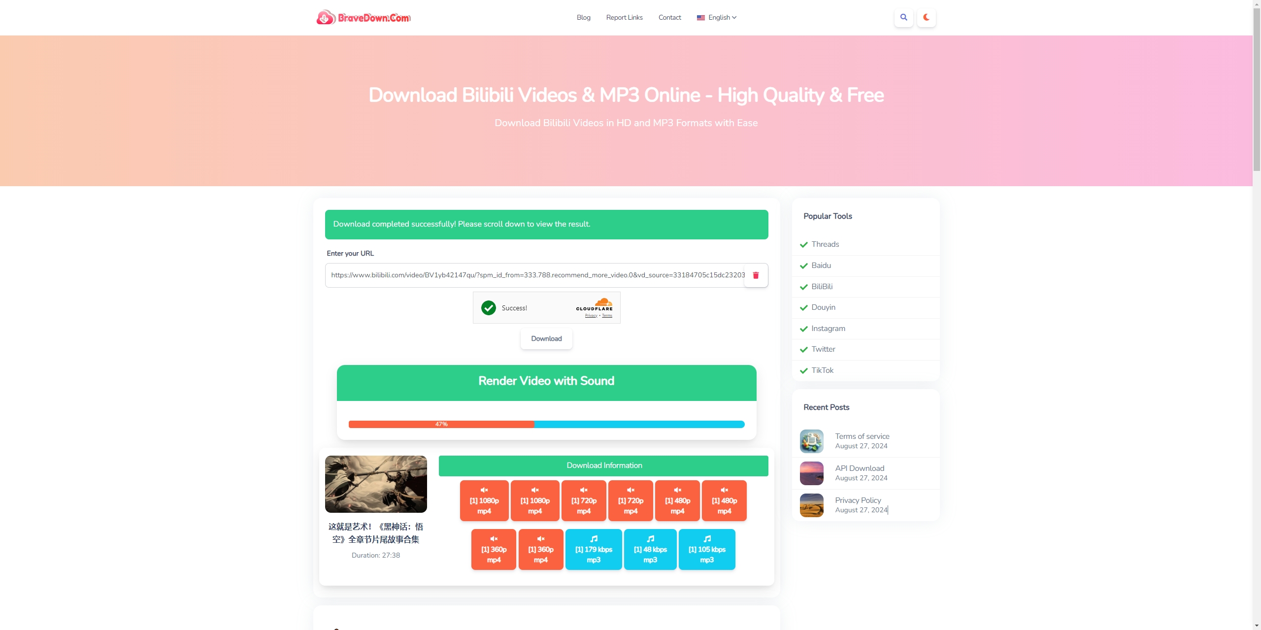Select the BiliBili popular tool link
This screenshot has height=630, width=1261.
tap(822, 286)
